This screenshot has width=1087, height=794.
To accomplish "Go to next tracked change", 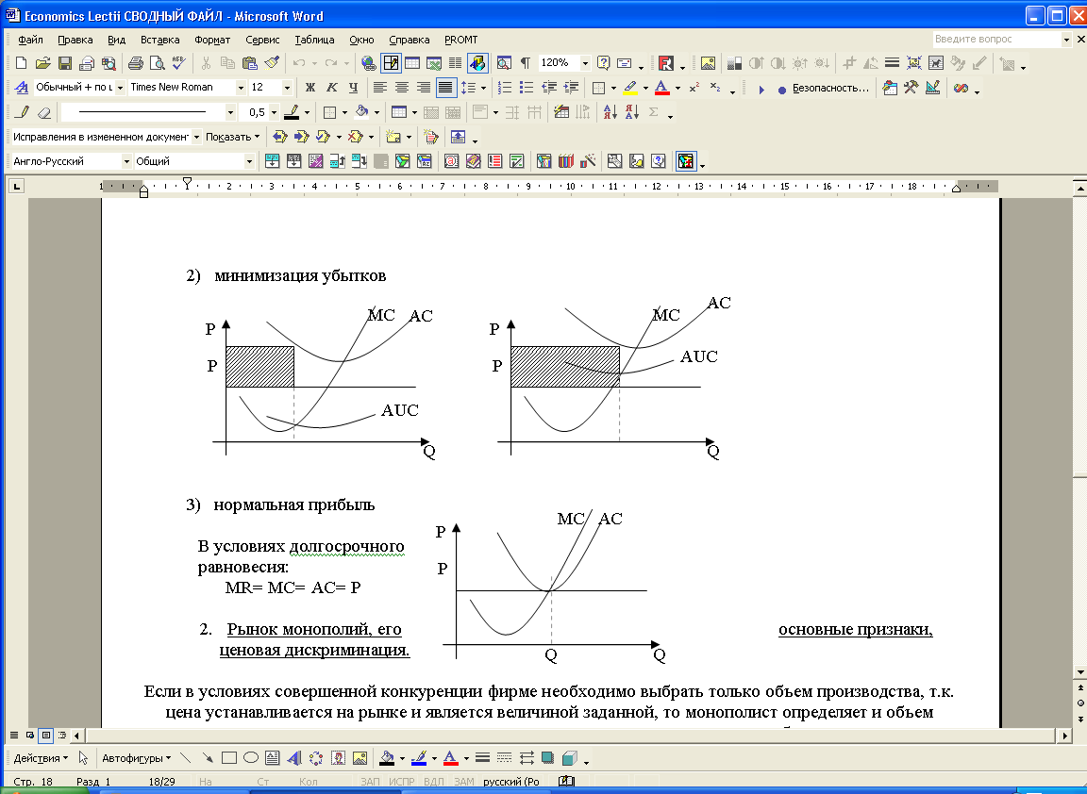I will (x=301, y=137).
